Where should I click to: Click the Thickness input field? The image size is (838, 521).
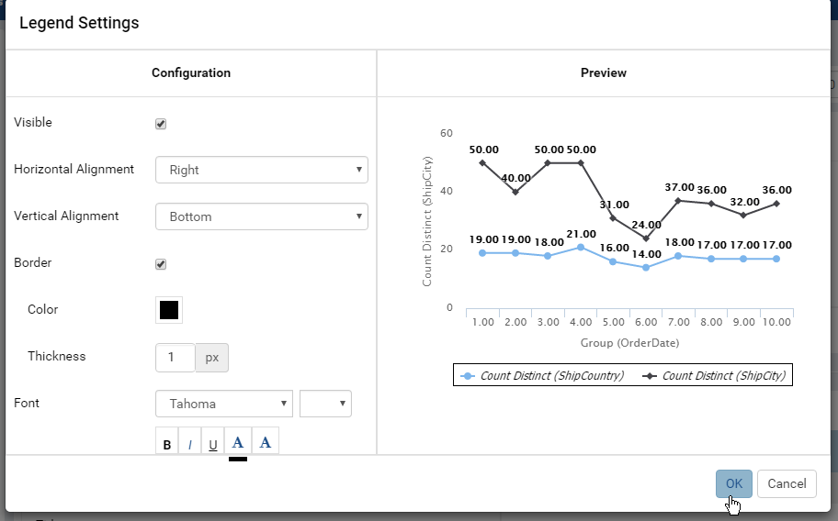point(176,358)
